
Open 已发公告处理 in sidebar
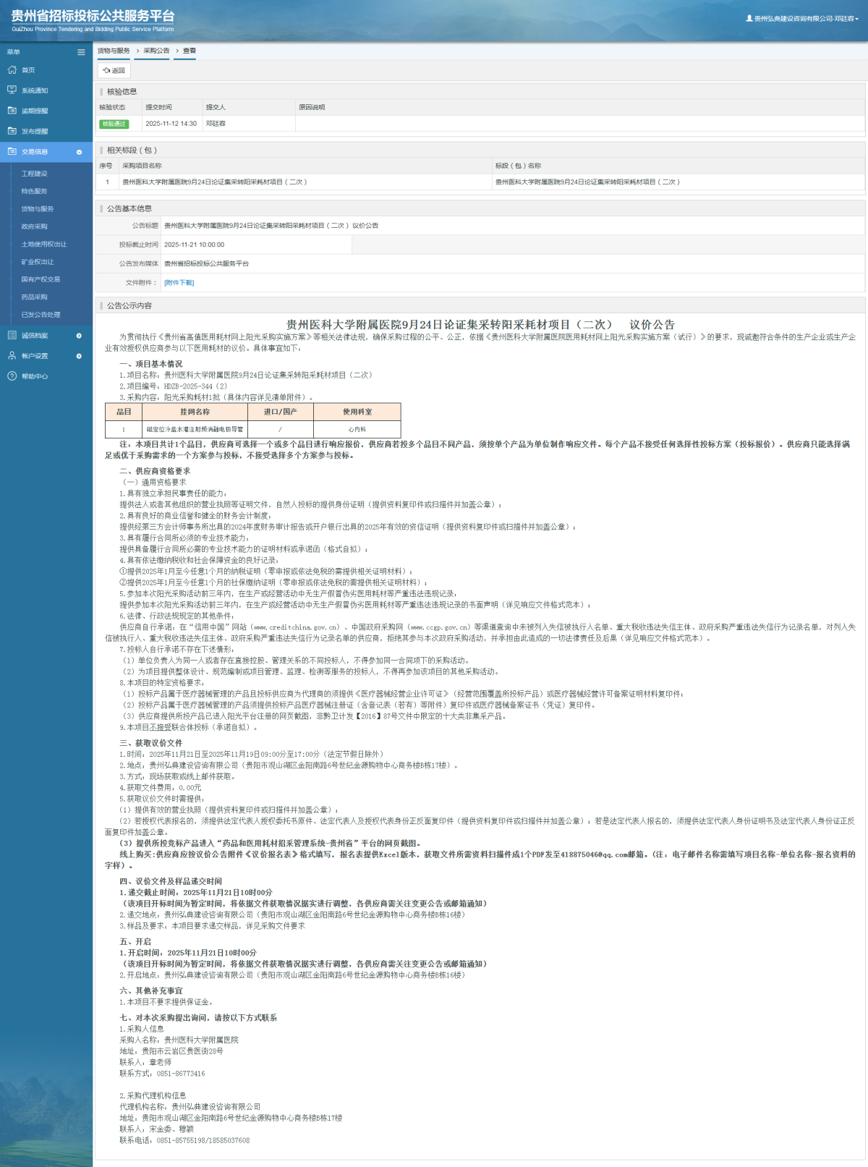(41, 315)
